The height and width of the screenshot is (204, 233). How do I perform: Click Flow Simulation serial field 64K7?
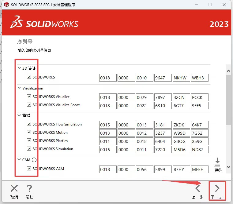(x=200, y=125)
